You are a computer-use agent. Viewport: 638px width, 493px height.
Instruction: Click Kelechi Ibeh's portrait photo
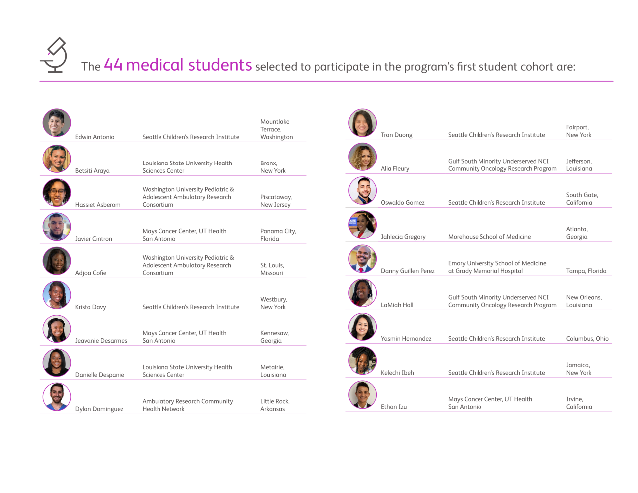point(362,361)
